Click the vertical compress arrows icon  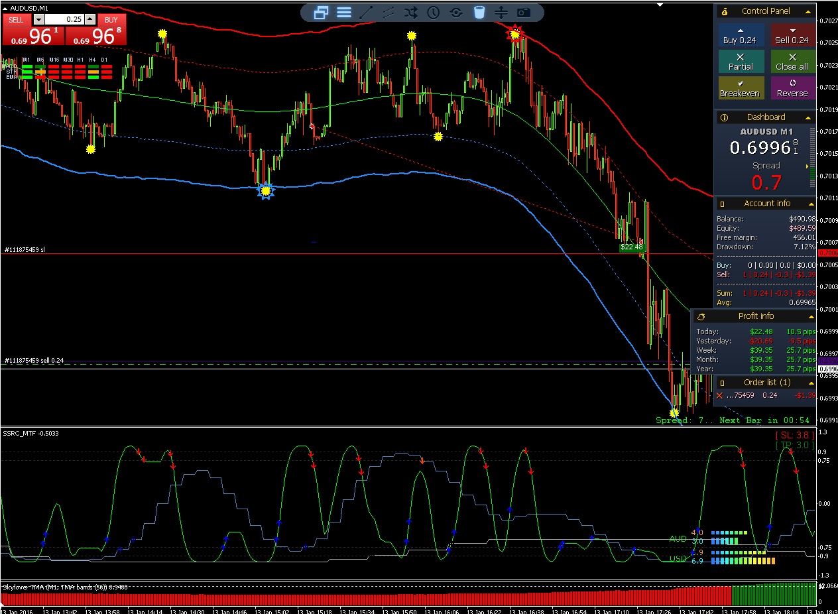(501, 12)
